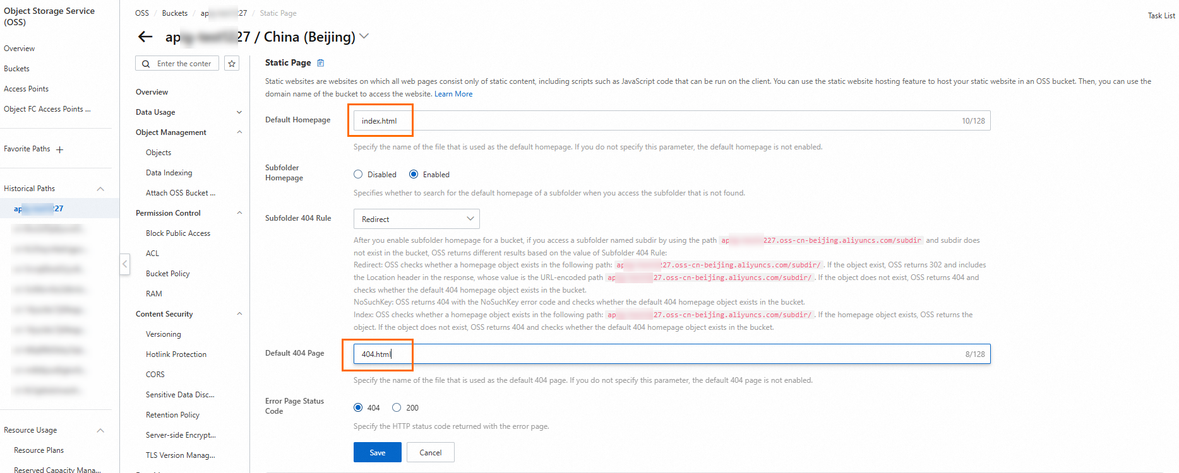Click the Default Homepage input field
This screenshot has height=473, width=1179.
[672, 120]
